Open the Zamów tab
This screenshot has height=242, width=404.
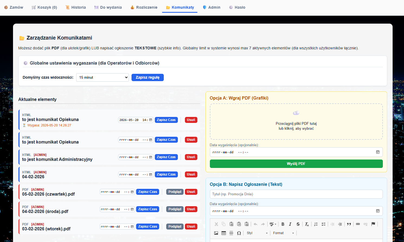click(14, 7)
